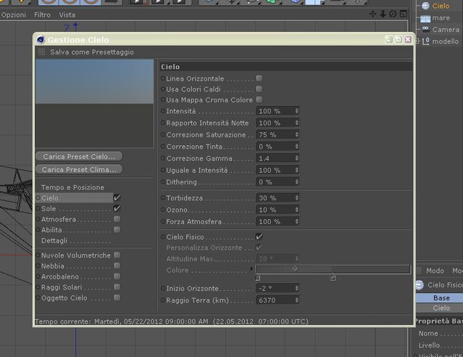The width and height of the screenshot is (463, 357).
Task: Click the Intensità value stepper arrows
Action: coord(297,111)
